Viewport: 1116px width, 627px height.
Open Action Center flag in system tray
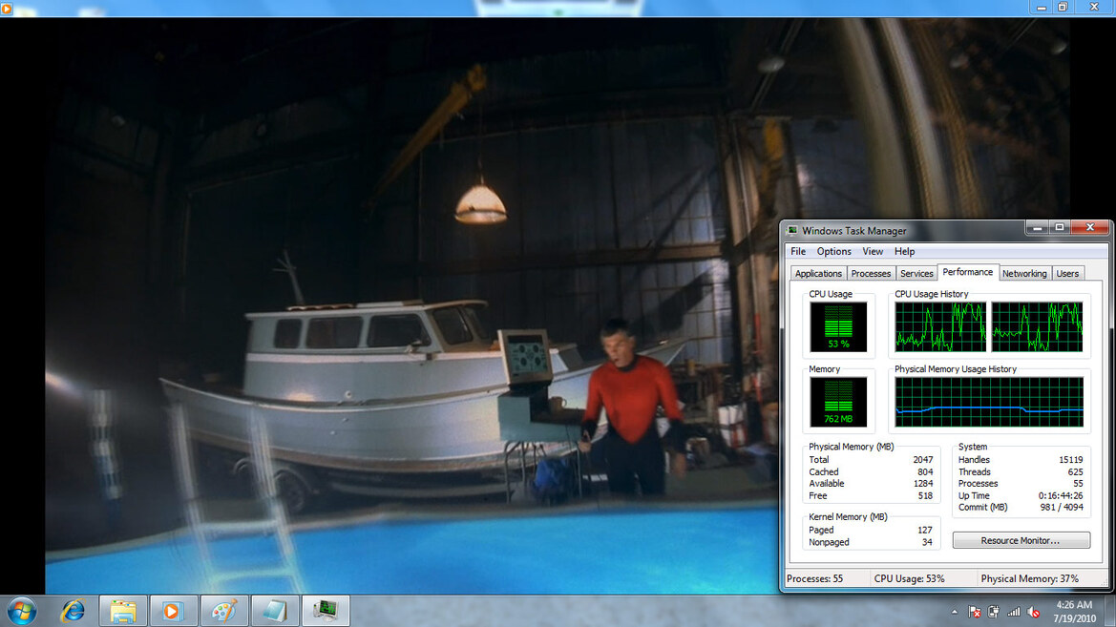pos(975,612)
